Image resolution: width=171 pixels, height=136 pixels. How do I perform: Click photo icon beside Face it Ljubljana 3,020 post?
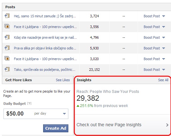coord(7,59)
